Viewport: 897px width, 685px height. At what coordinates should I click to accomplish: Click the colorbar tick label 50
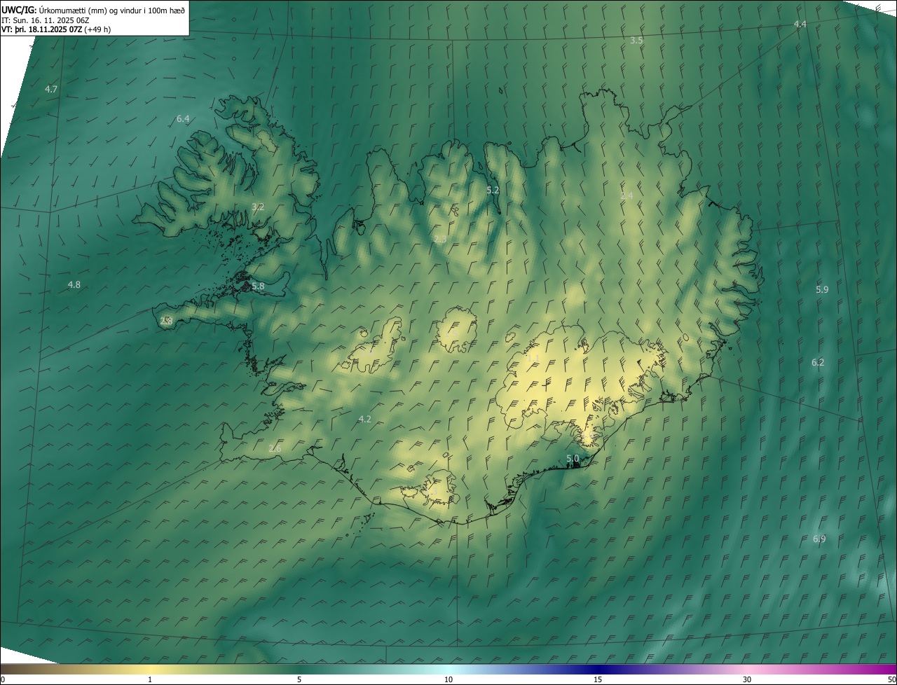pyautogui.click(x=891, y=679)
